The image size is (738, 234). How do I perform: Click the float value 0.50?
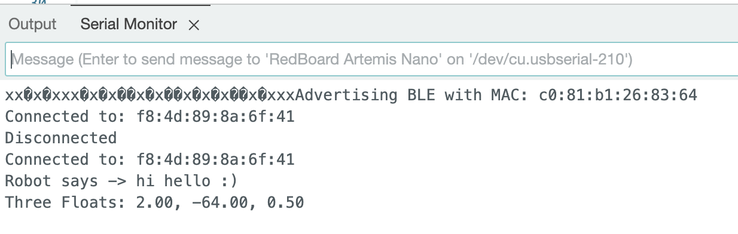(285, 202)
